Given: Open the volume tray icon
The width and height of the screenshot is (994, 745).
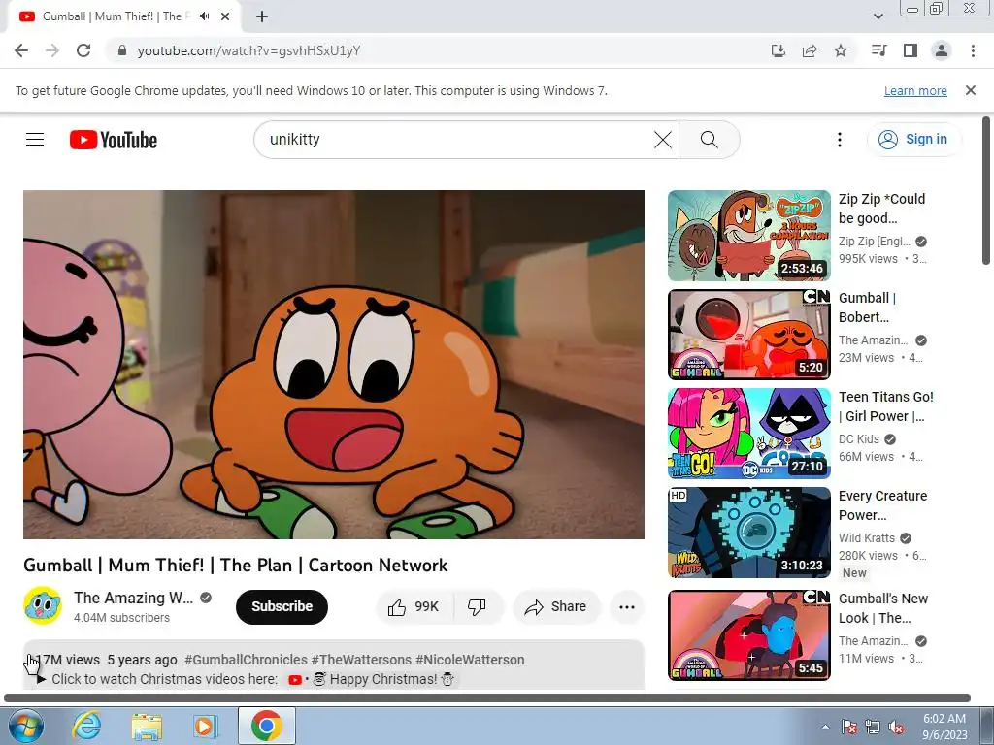Looking at the screenshot, I should [896, 727].
